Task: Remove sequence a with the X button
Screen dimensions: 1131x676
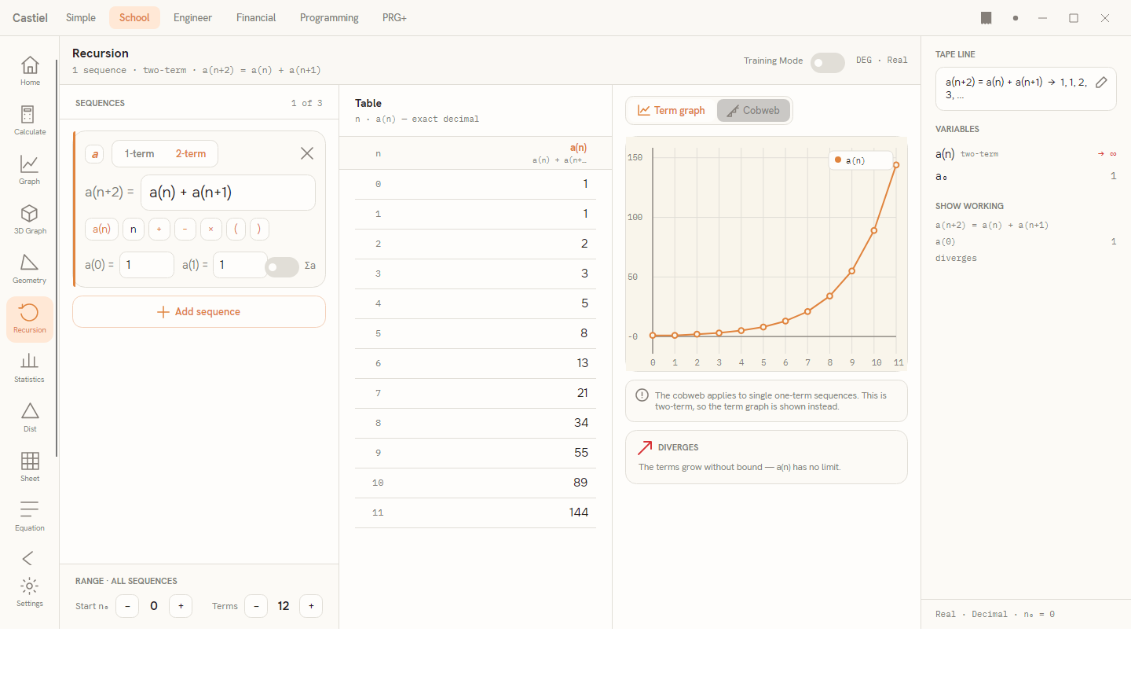Action: click(x=307, y=153)
